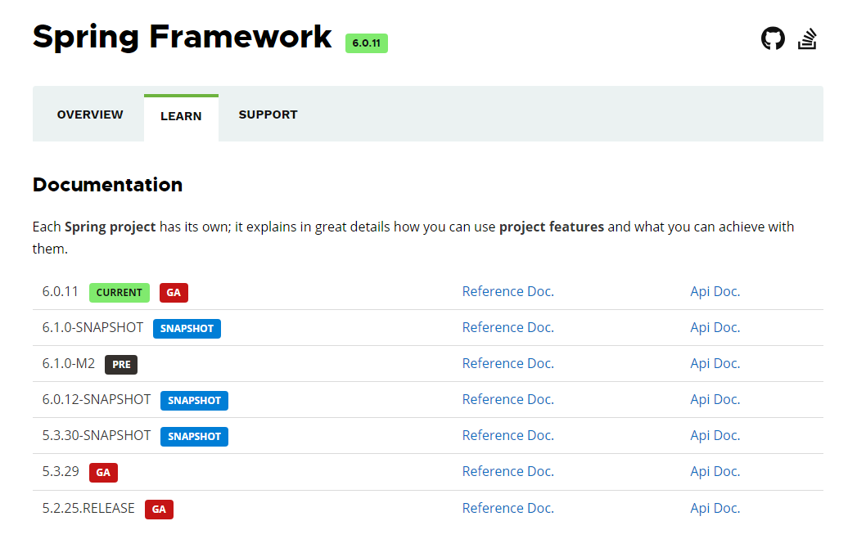
Task: Click the SNAPSHOT badge beside 6.1.0-SNAPSHOT
Action: point(187,329)
